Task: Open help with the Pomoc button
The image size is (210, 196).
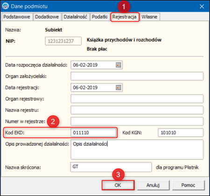Action: [188, 185]
